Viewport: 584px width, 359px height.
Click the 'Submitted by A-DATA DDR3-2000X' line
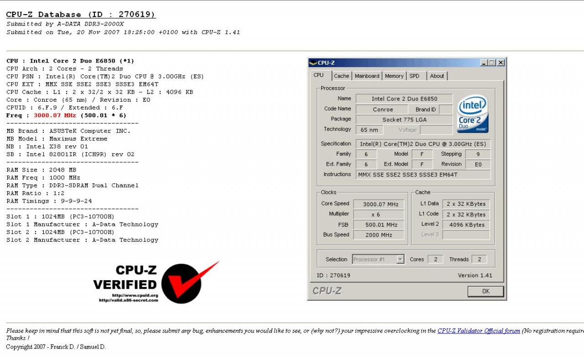point(65,24)
